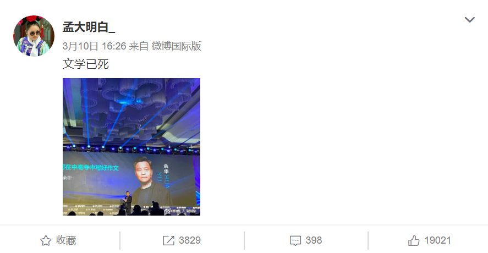Click the vertical 余华 name caption in photo
The image size is (488, 253).
(x=166, y=169)
